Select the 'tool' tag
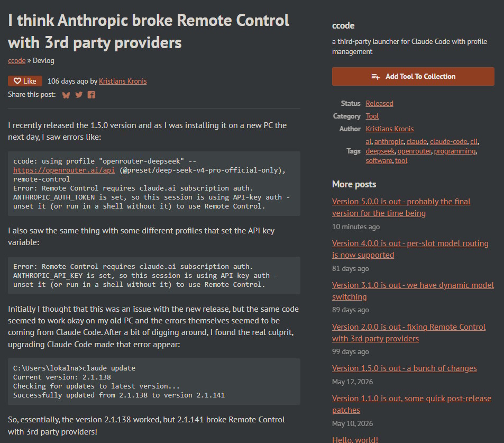The height and width of the screenshot is (443, 504). click(401, 160)
